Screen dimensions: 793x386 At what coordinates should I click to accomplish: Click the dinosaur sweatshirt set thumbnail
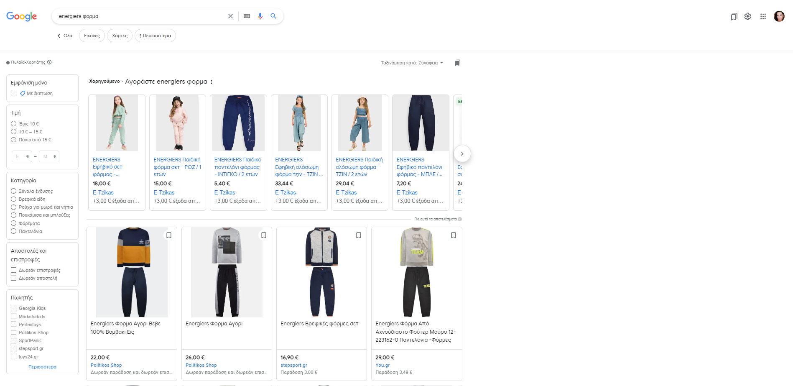coord(417,272)
